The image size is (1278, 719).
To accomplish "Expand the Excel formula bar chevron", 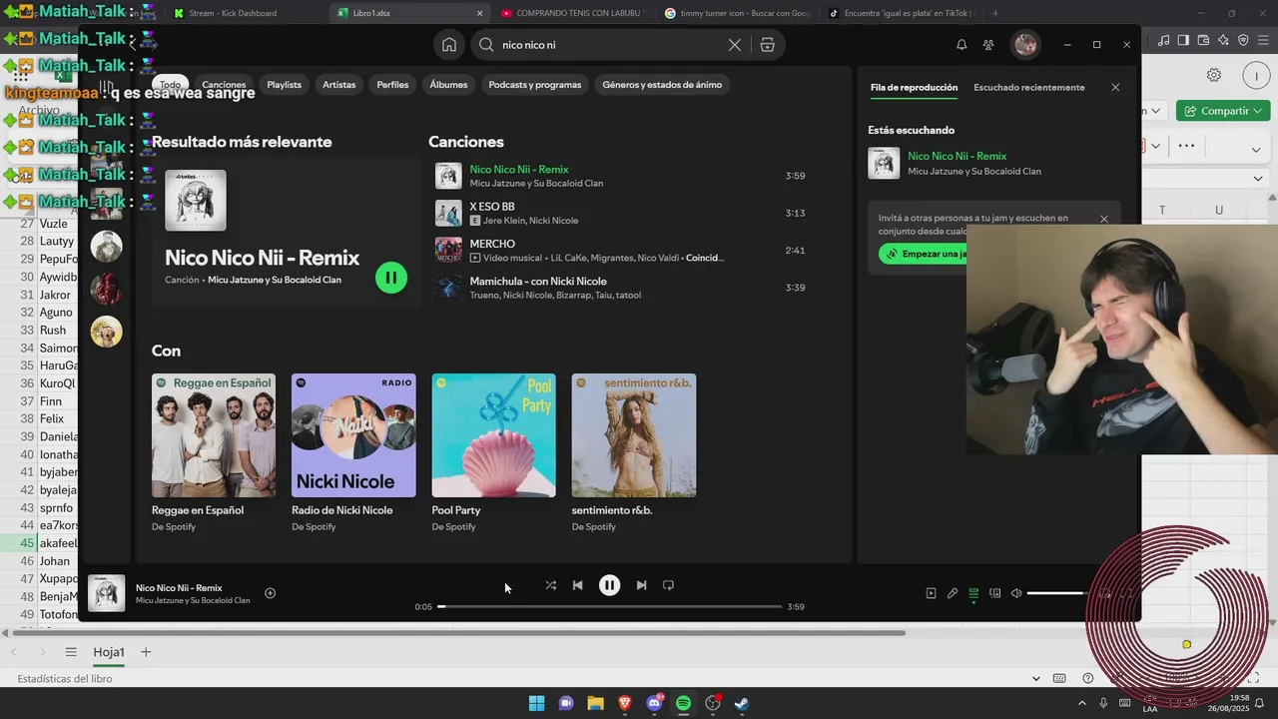I will (1256, 179).
